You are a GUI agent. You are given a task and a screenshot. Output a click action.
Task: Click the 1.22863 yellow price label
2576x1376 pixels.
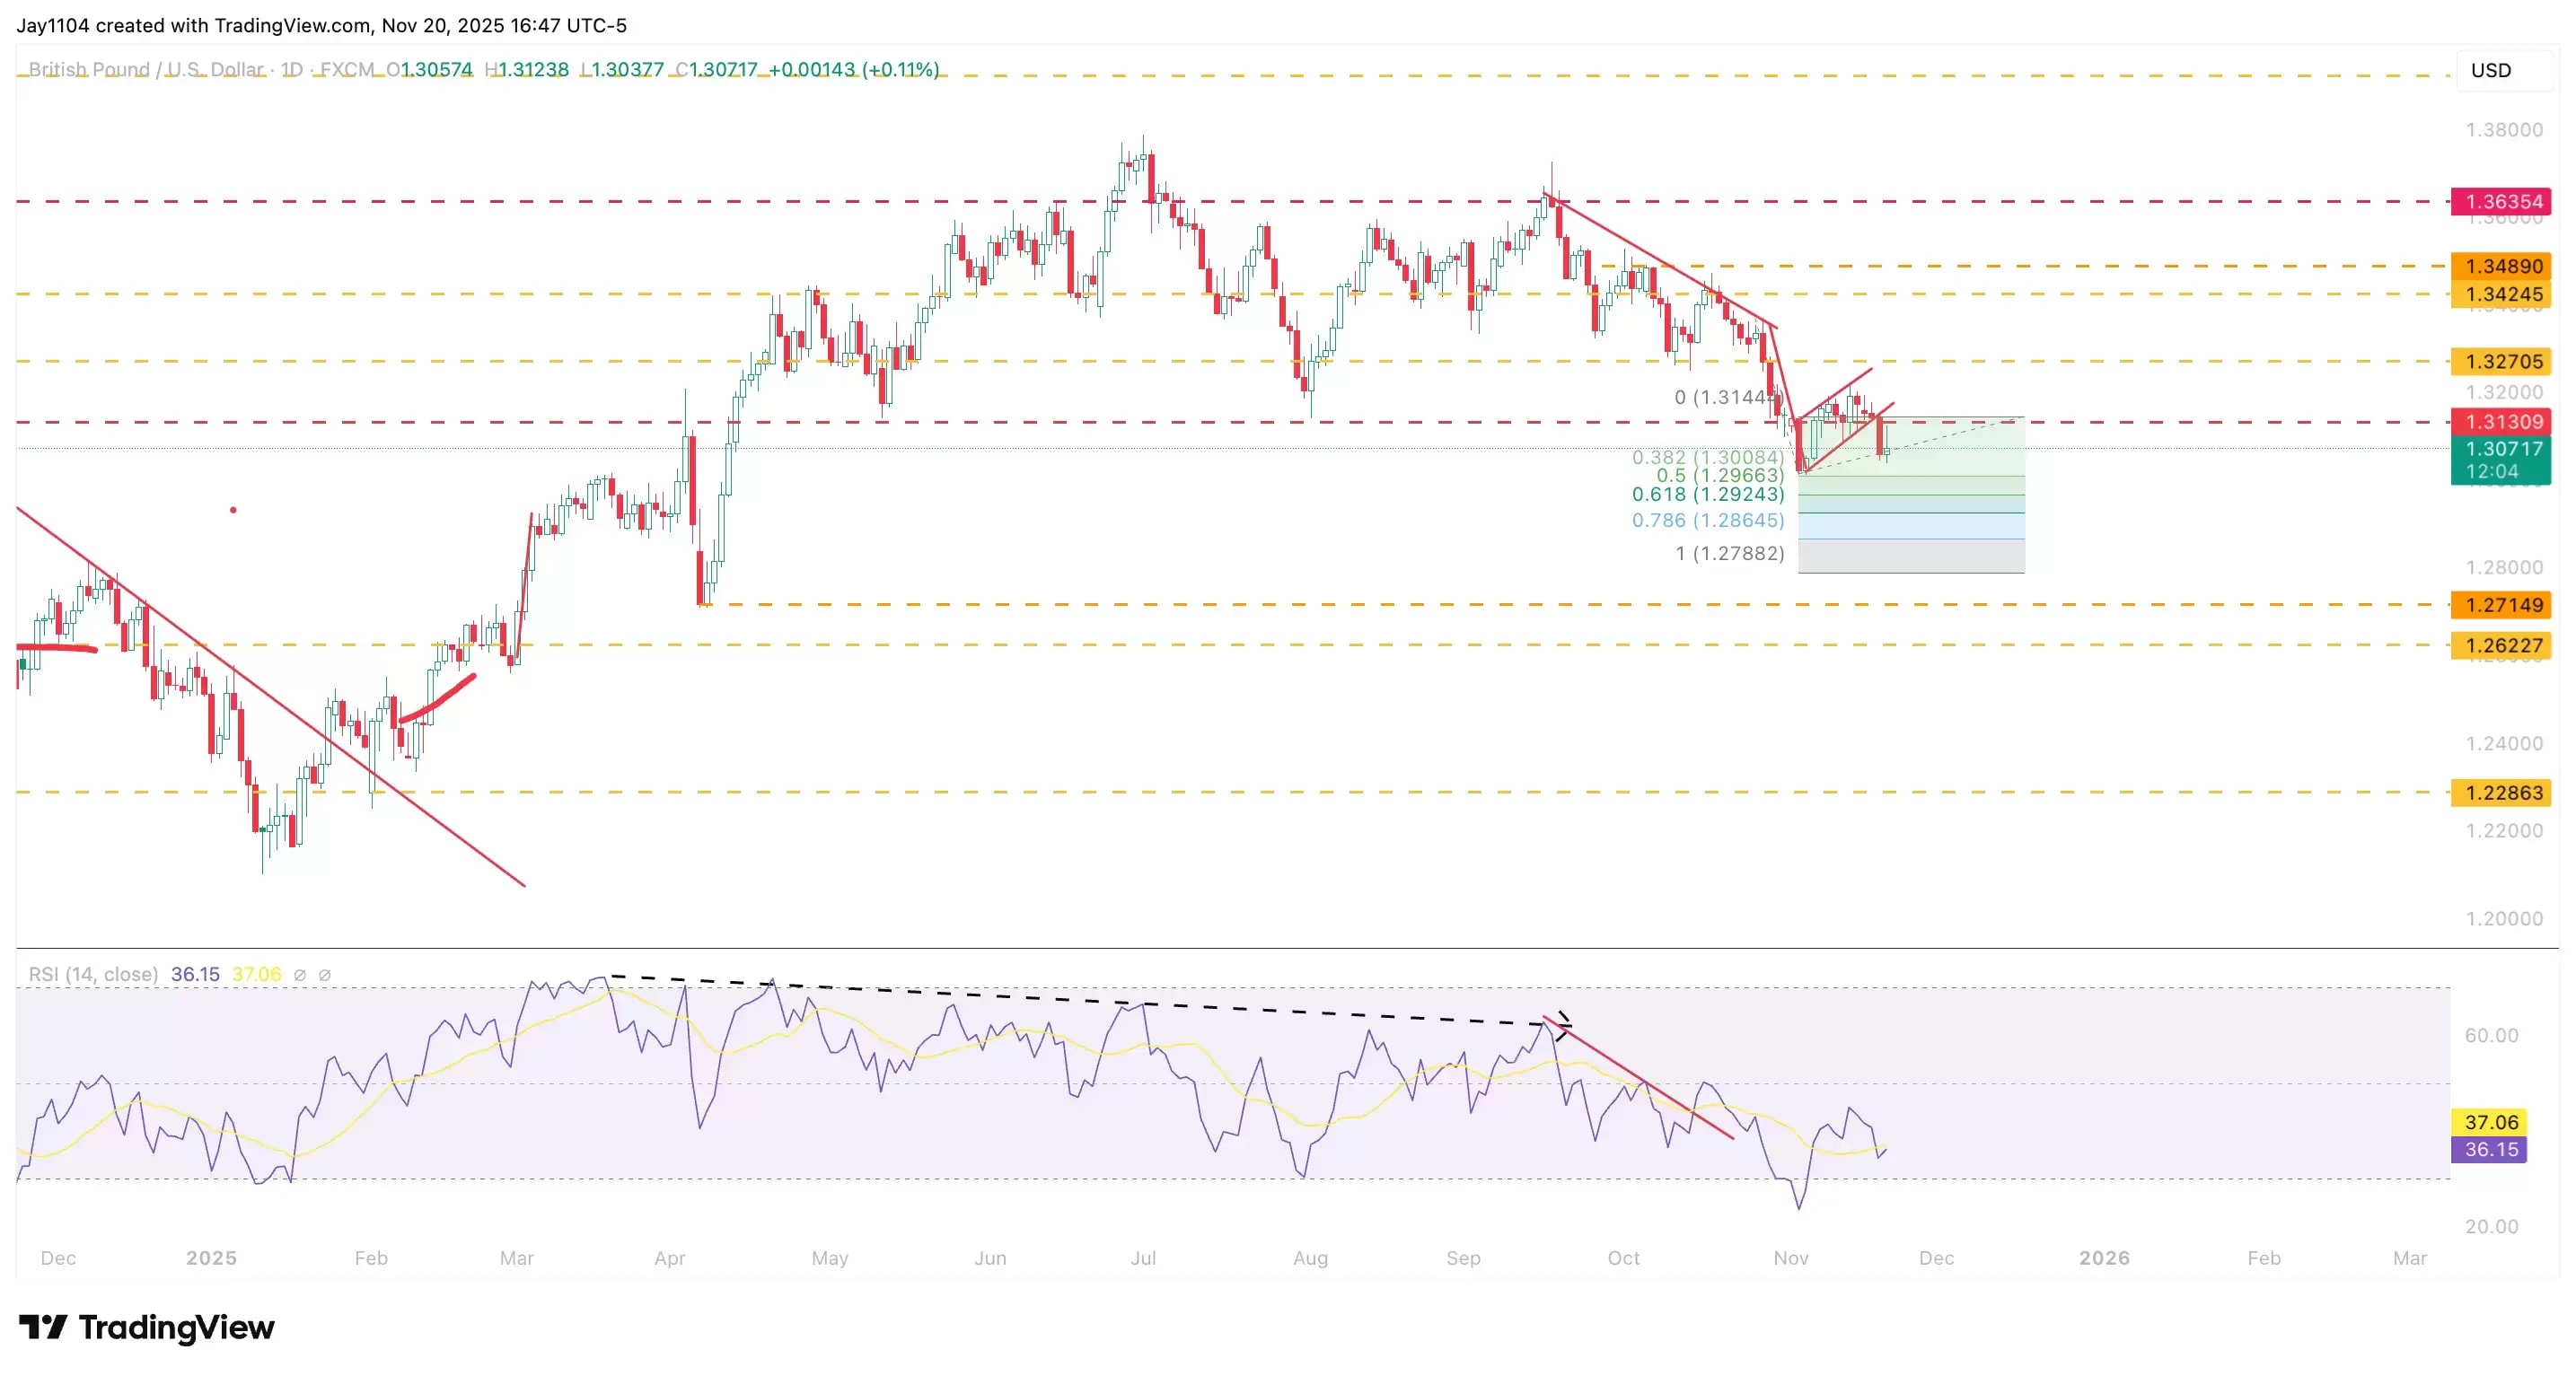pos(2500,793)
